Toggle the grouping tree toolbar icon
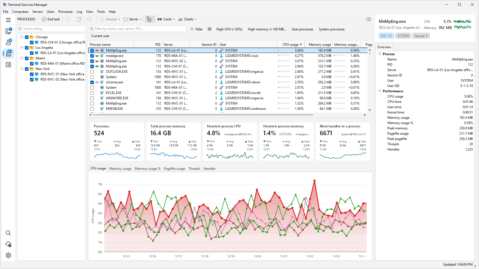The height and width of the screenshot is (269, 479). click(x=149, y=19)
